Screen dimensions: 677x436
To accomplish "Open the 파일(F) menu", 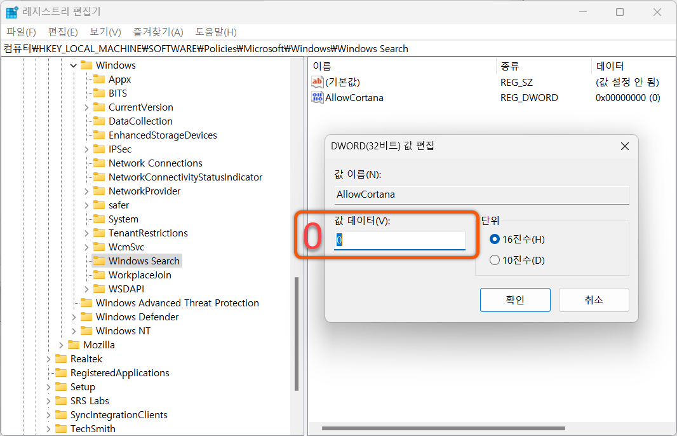I will coord(21,32).
